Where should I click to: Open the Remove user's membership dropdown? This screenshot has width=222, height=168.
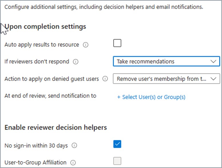tap(166, 79)
